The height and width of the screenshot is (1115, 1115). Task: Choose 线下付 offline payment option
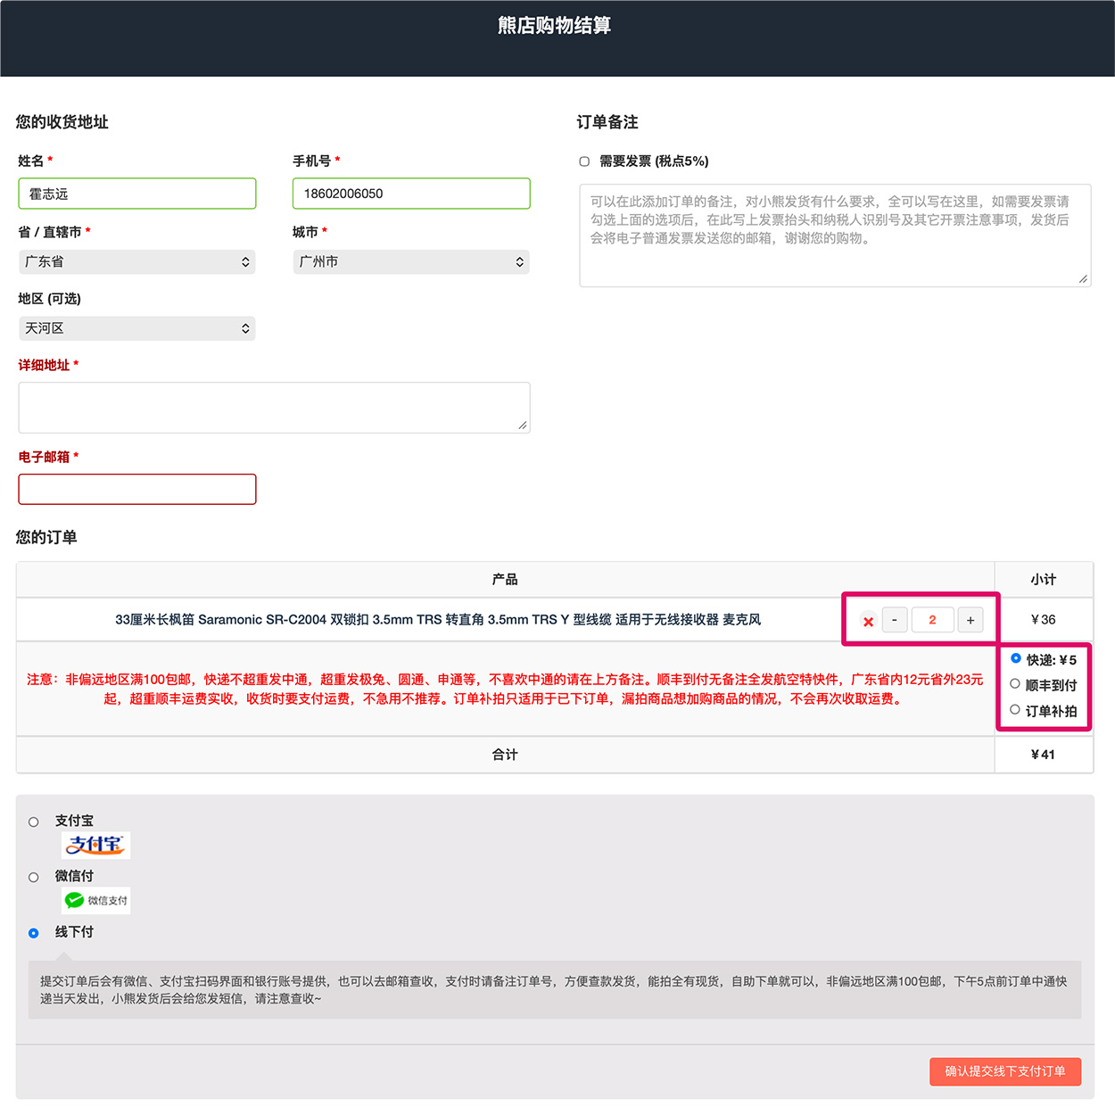pos(34,933)
